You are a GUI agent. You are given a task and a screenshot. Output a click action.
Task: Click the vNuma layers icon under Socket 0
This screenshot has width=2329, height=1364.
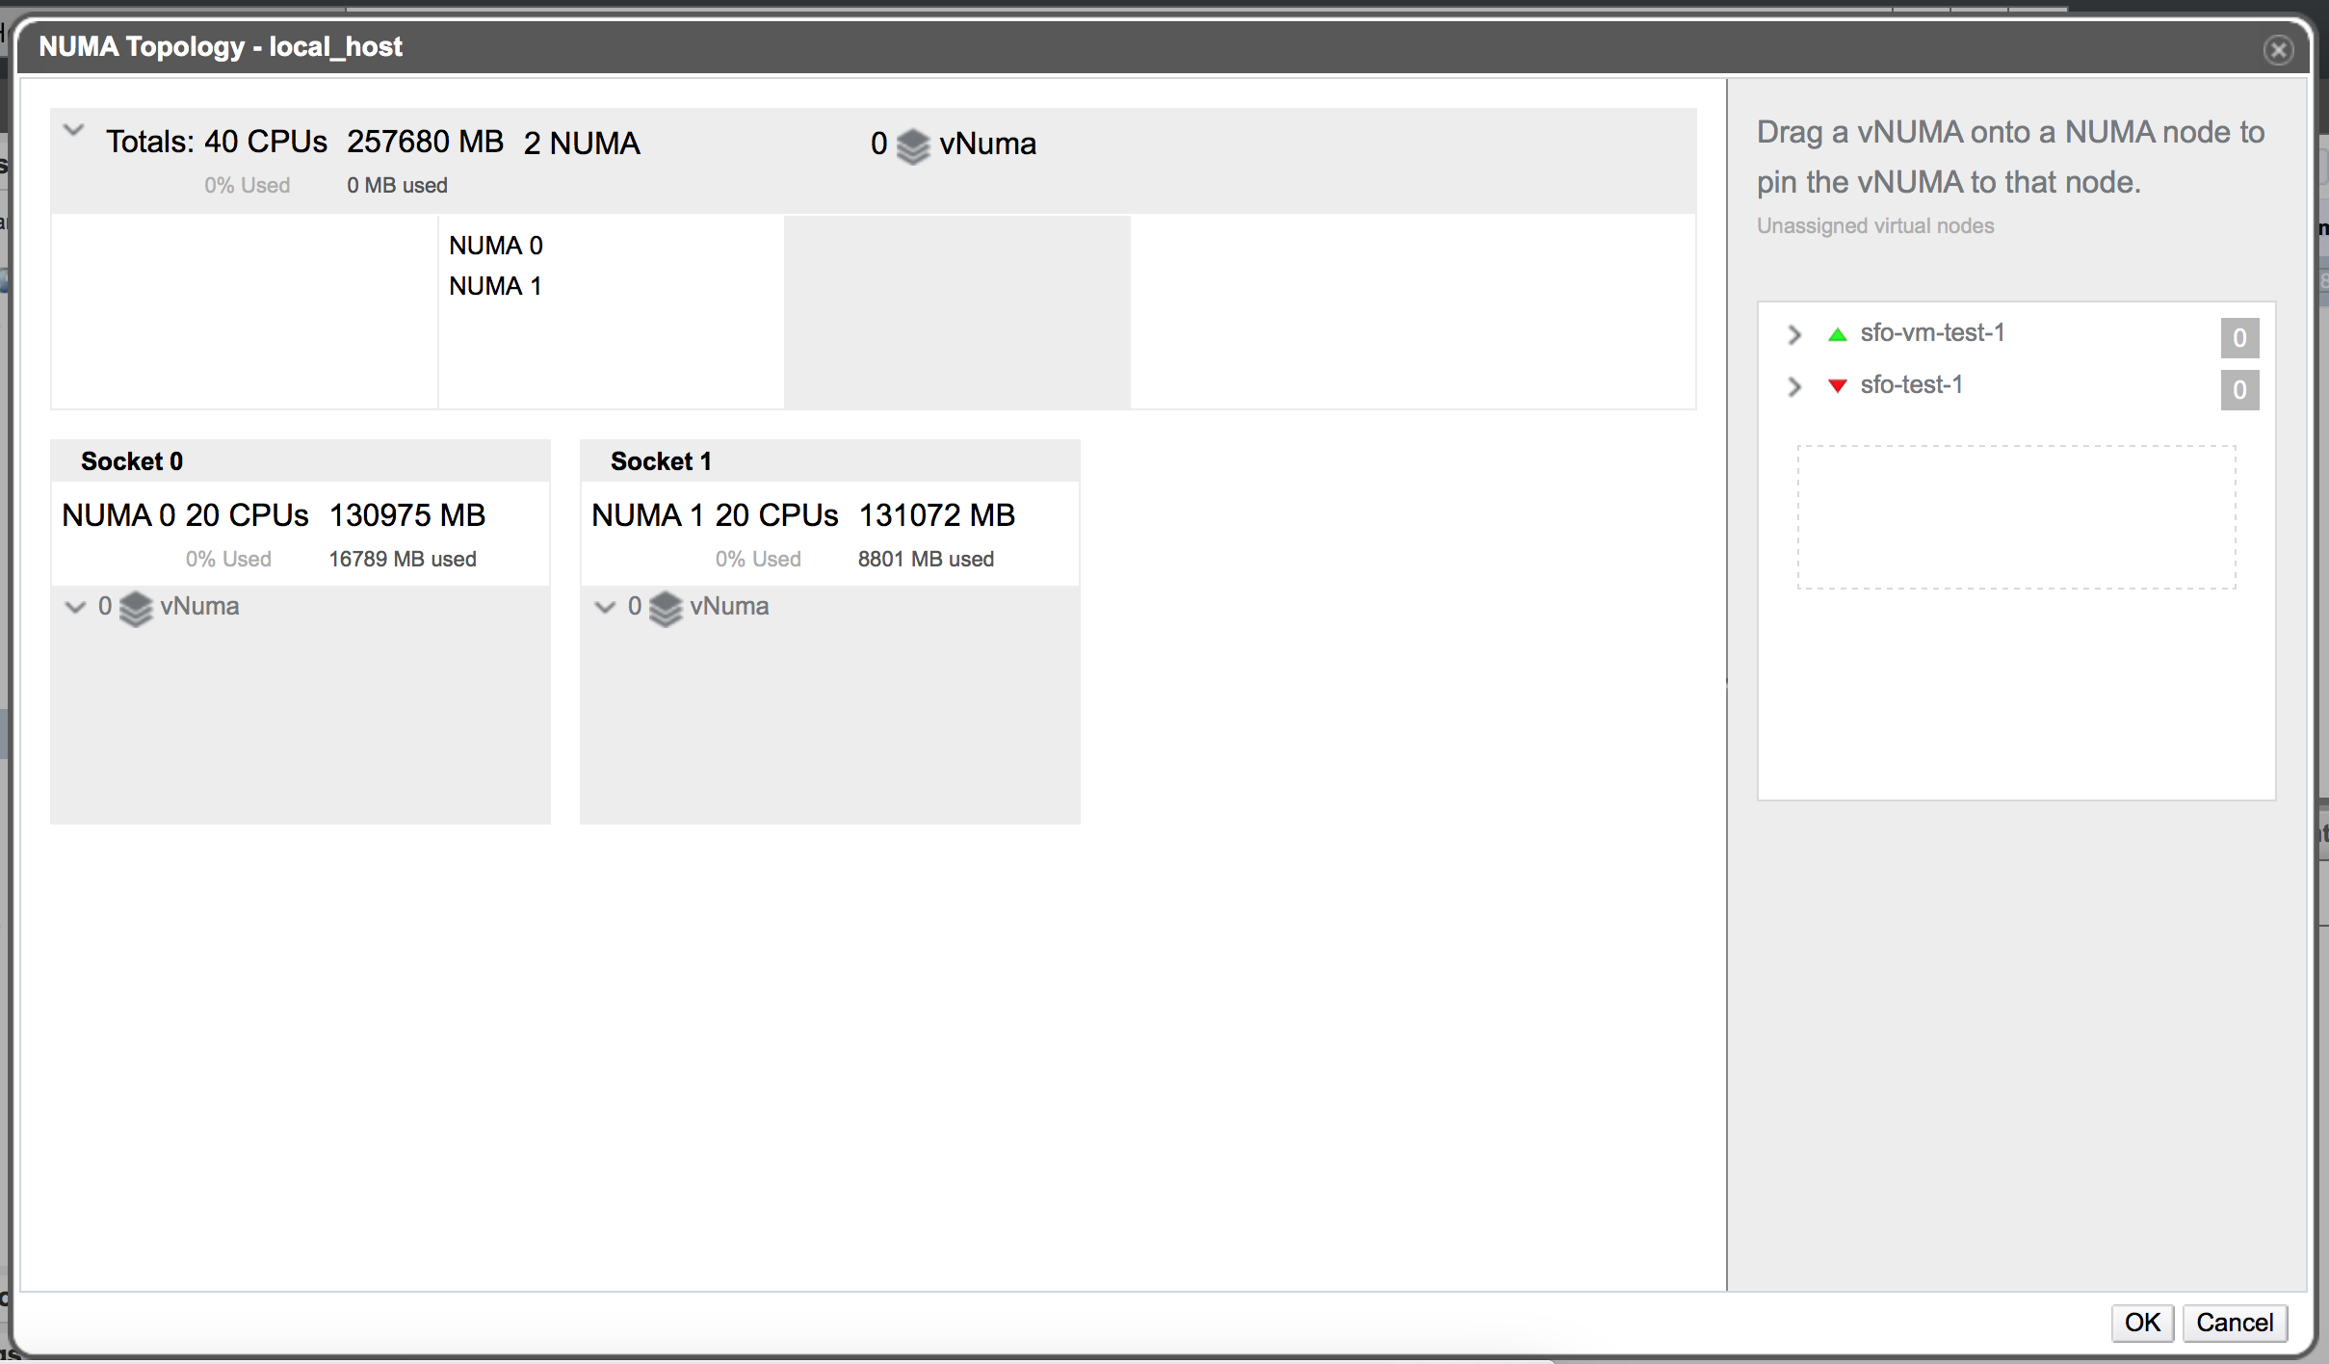[x=136, y=608]
